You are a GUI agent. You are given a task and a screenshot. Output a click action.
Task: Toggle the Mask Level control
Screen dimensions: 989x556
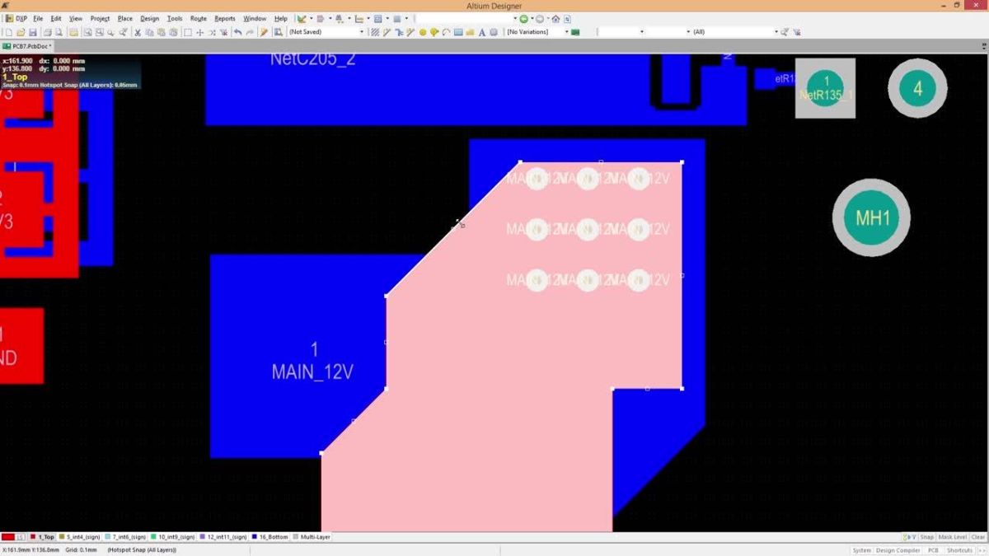tap(953, 536)
